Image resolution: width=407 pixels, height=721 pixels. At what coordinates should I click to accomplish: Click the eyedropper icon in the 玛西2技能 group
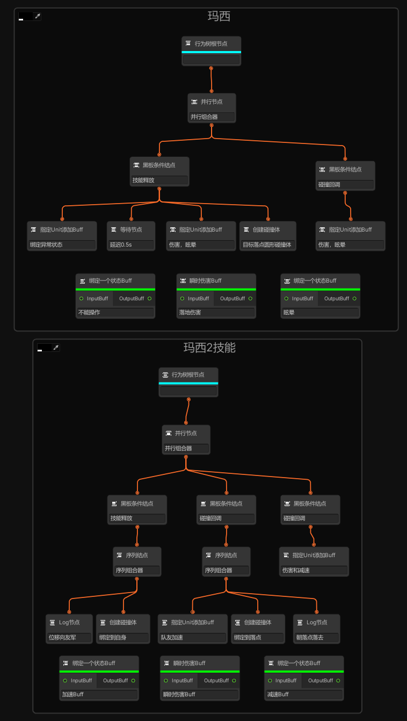(56, 348)
